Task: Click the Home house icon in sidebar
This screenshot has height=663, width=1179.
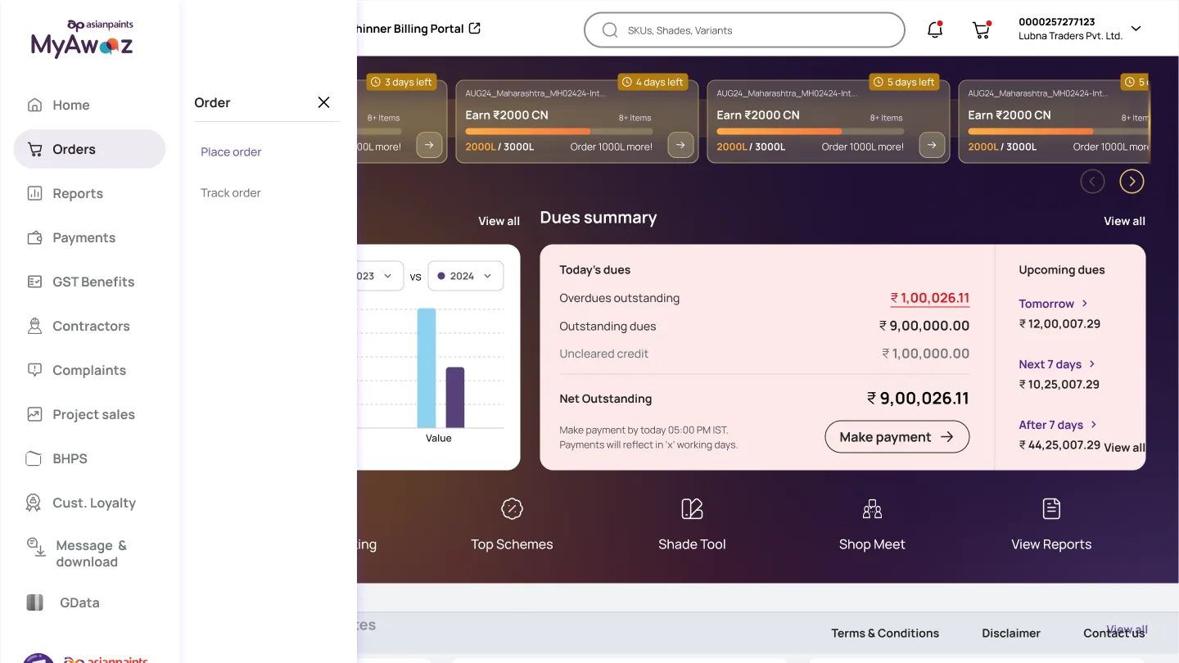Action: point(34,105)
